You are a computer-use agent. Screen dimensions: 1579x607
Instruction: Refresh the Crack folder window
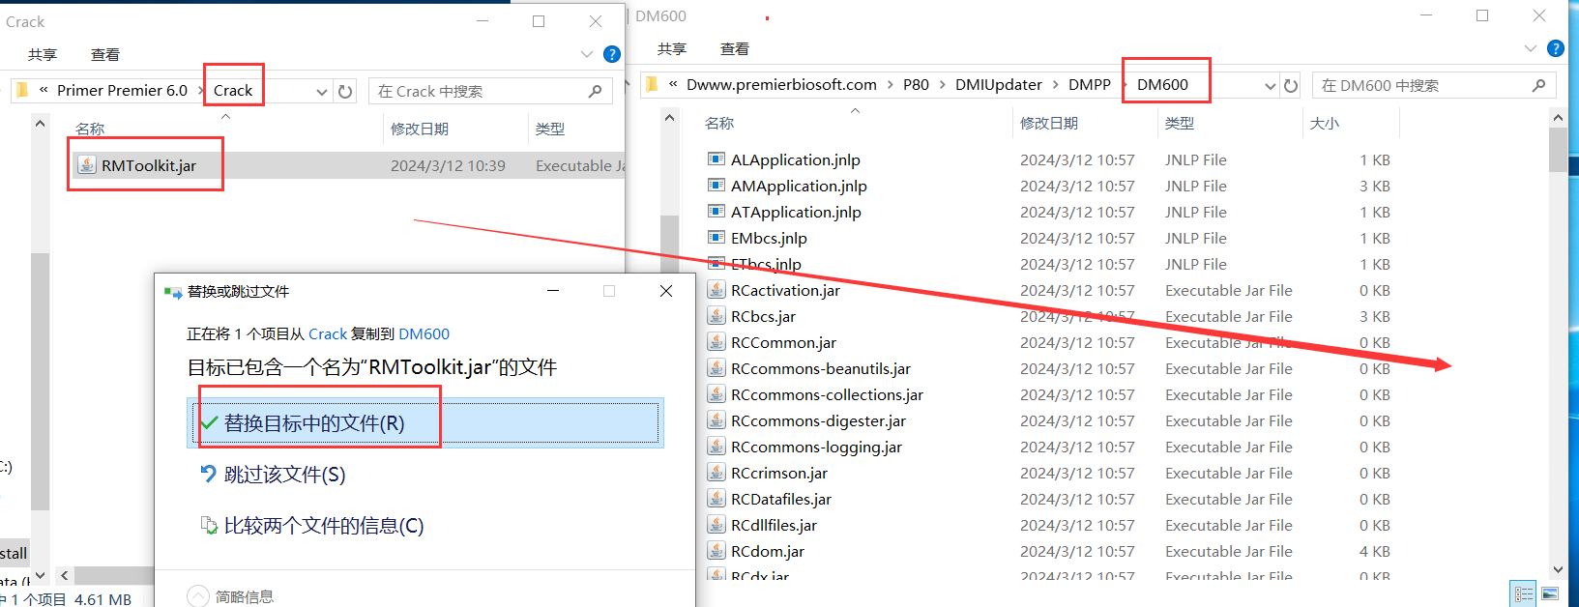(x=345, y=92)
